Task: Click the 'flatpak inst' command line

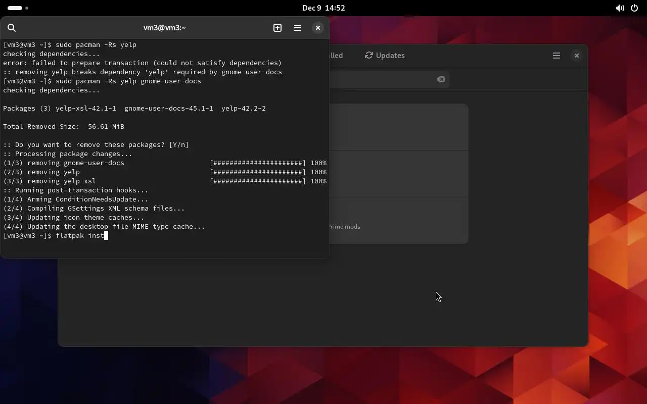Action: (56, 236)
